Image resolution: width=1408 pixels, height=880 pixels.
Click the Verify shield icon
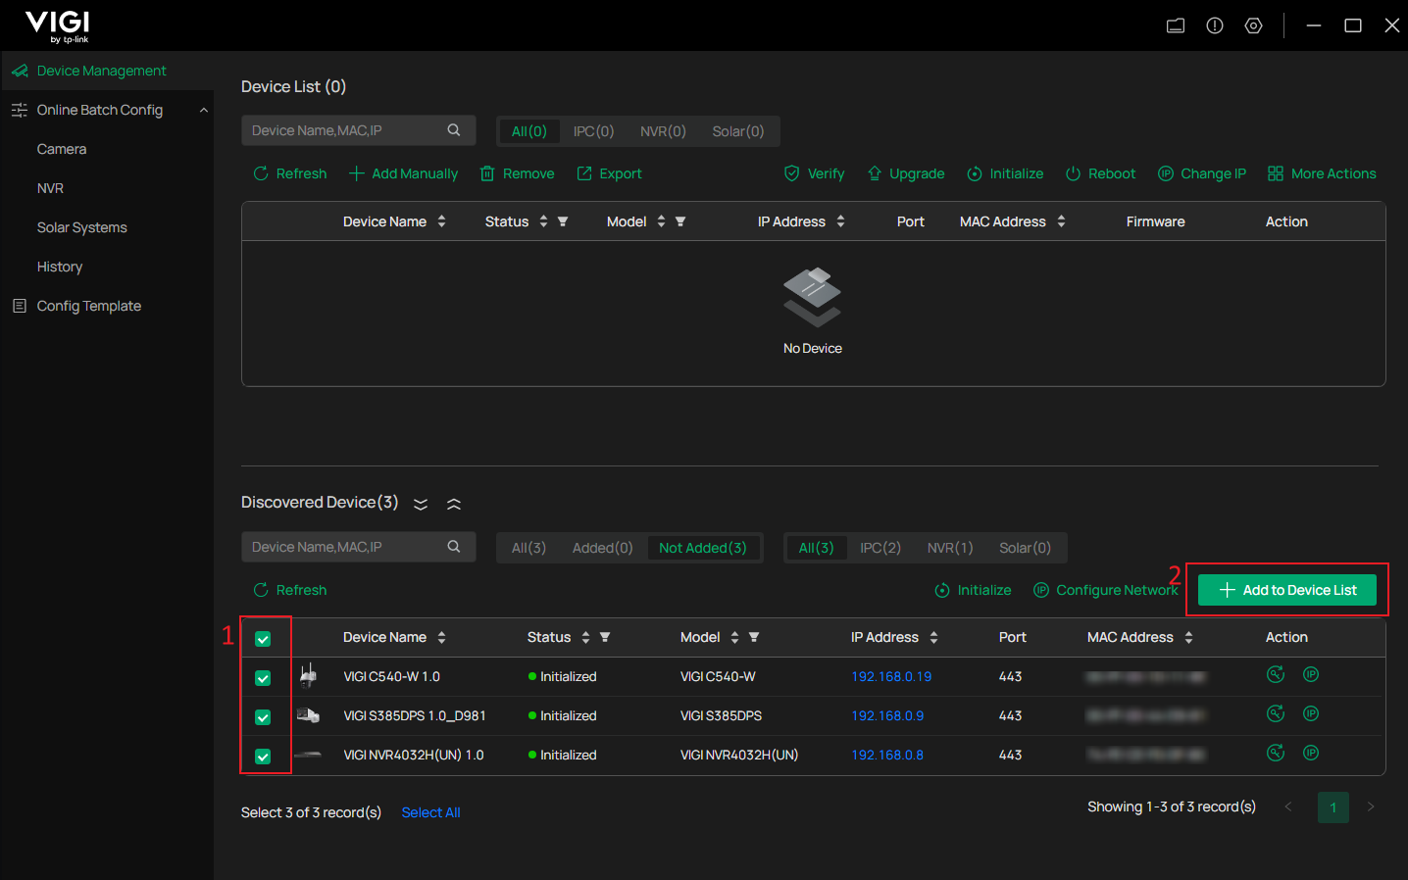coord(791,173)
